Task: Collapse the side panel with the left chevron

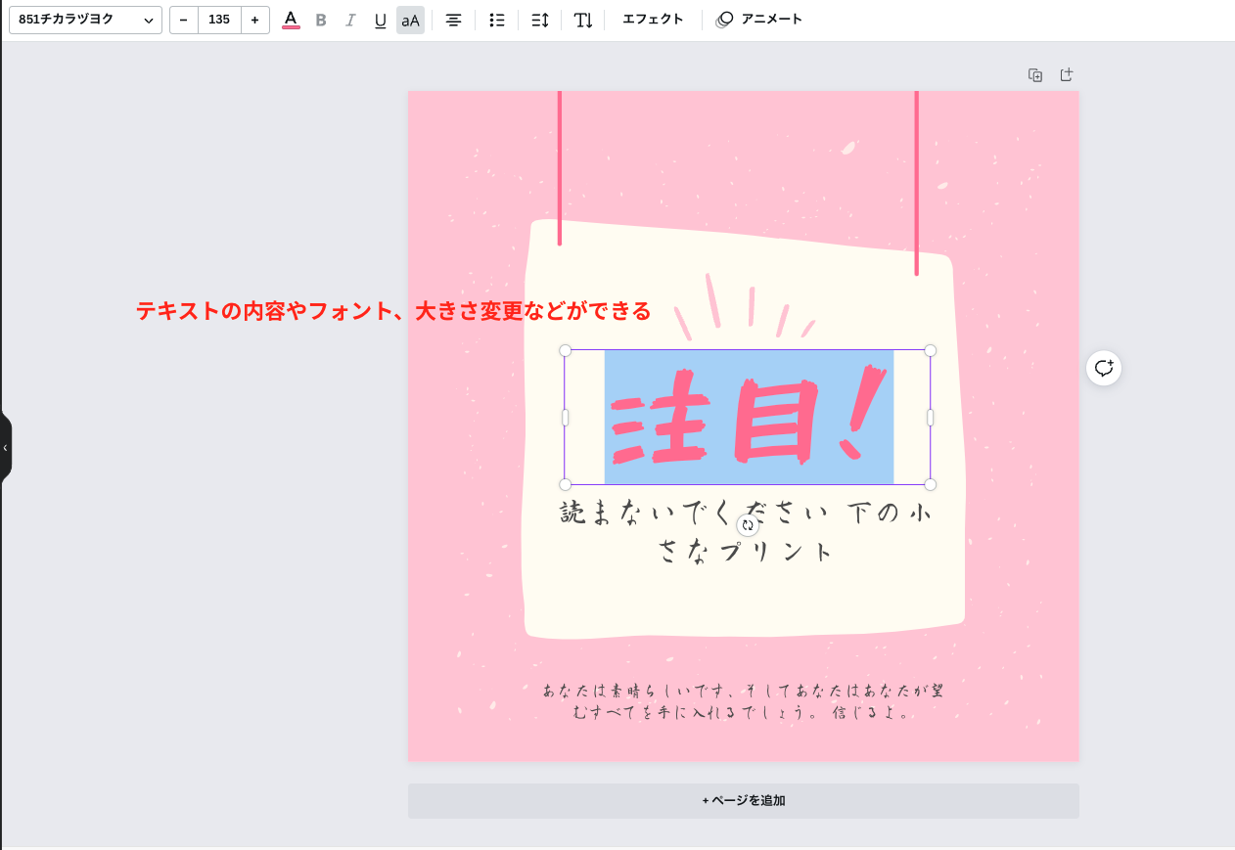Action: pyautogui.click(x=6, y=447)
